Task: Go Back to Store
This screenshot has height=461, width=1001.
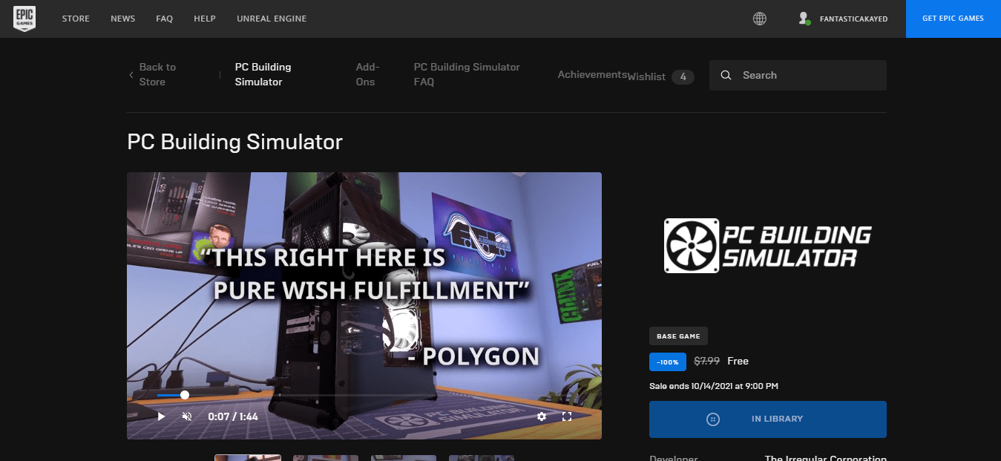Action: click(x=157, y=74)
